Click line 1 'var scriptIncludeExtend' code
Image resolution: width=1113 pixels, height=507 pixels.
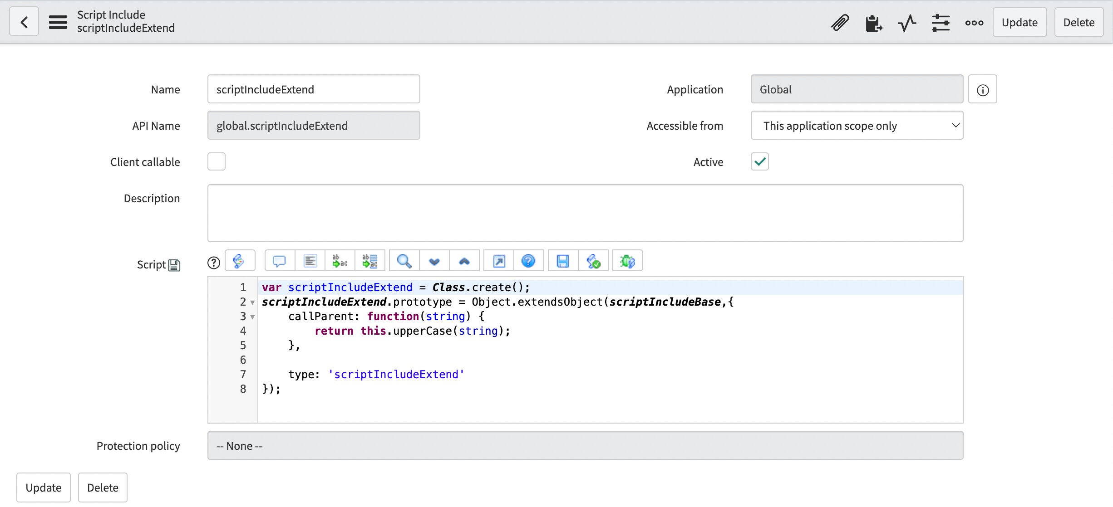click(x=396, y=287)
